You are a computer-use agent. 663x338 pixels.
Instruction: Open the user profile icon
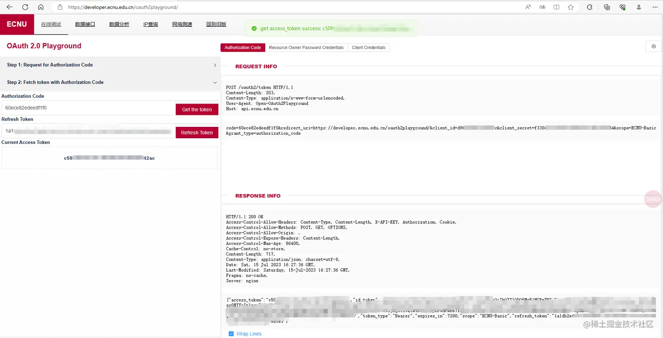coord(639,7)
